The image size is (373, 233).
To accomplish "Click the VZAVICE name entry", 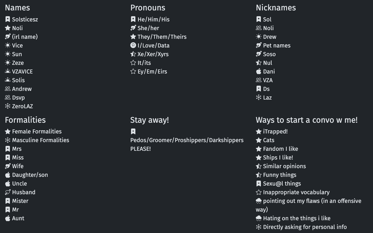I will tap(22, 71).
